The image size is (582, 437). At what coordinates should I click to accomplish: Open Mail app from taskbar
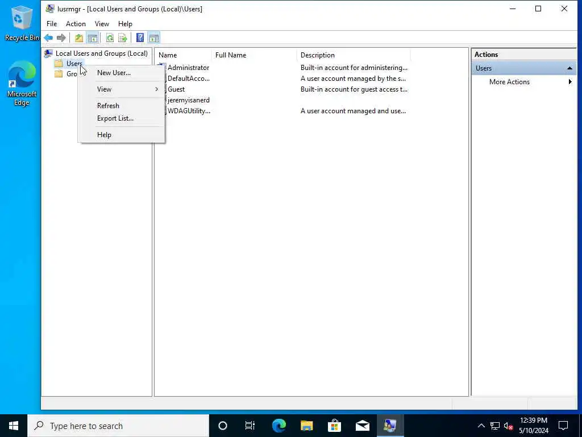(362, 426)
